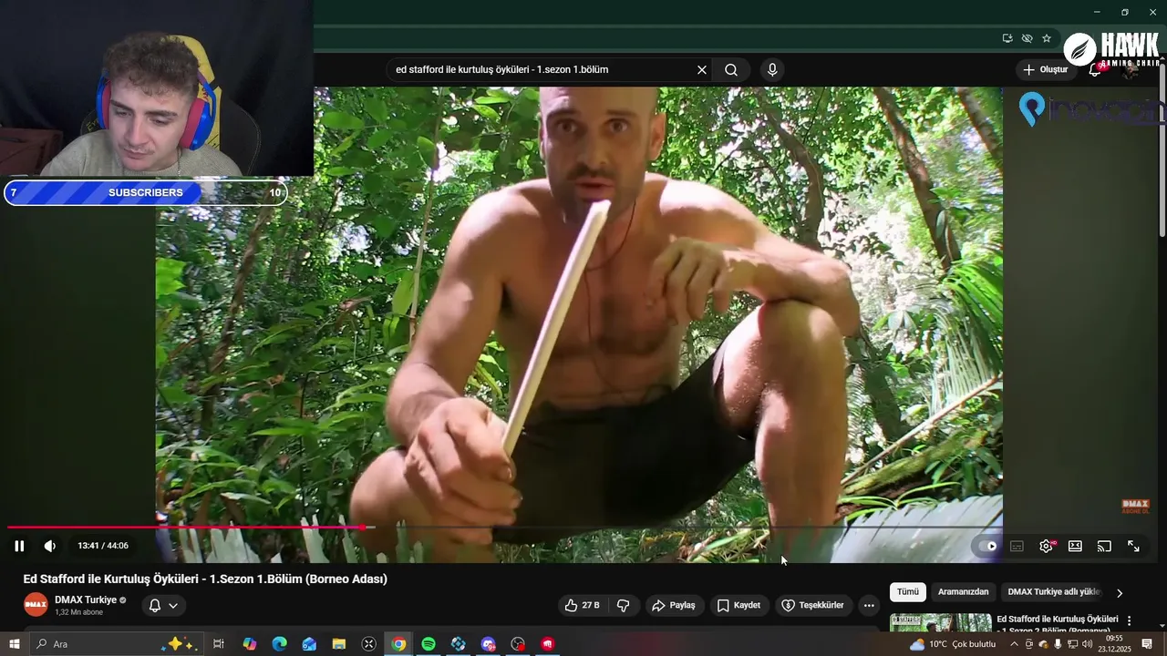Show more filter chips with arrow
Screen dimensions: 1167x656
(x=1120, y=593)
